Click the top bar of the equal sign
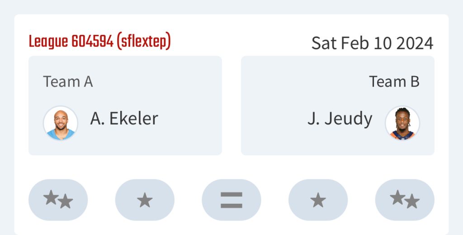This screenshot has width=463, height=235. 231,195
